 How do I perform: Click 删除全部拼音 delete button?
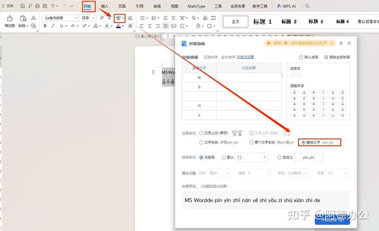pos(337,57)
